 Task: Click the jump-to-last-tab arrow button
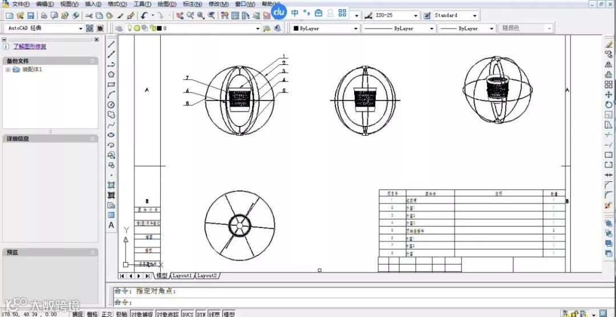(147, 276)
